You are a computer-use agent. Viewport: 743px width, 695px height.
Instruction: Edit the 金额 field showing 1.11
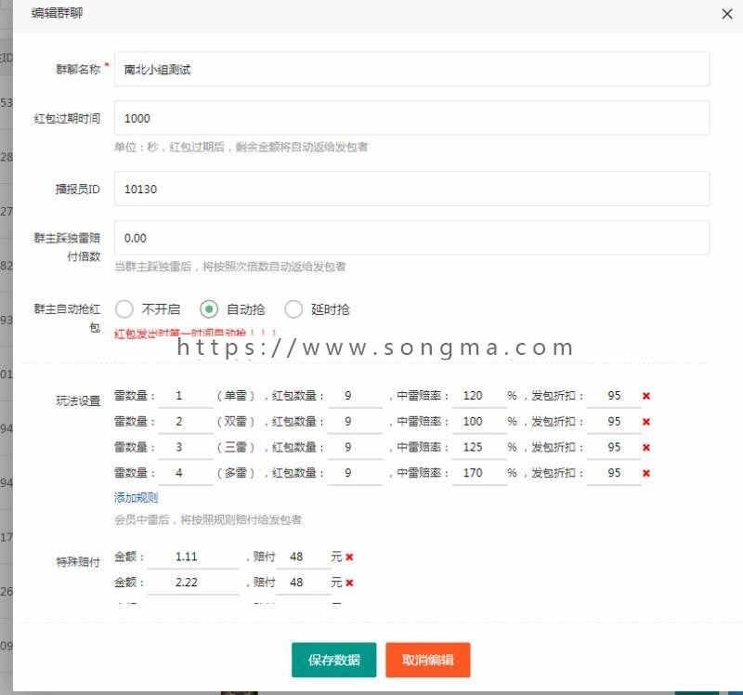(193, 557)
